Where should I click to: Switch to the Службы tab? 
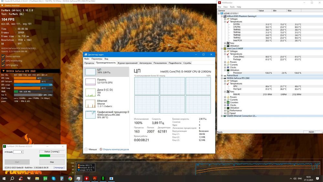187,63
